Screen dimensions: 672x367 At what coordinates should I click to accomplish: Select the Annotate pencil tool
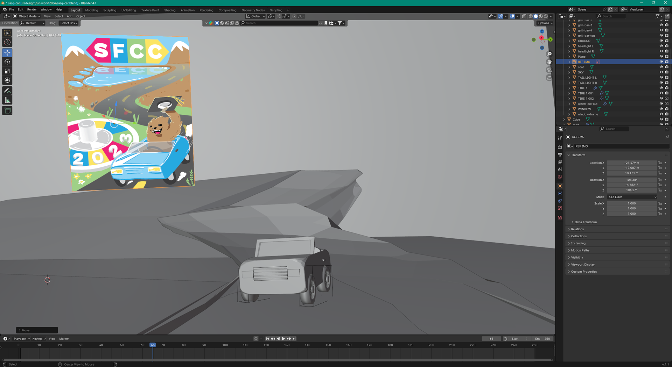[7, 91]
